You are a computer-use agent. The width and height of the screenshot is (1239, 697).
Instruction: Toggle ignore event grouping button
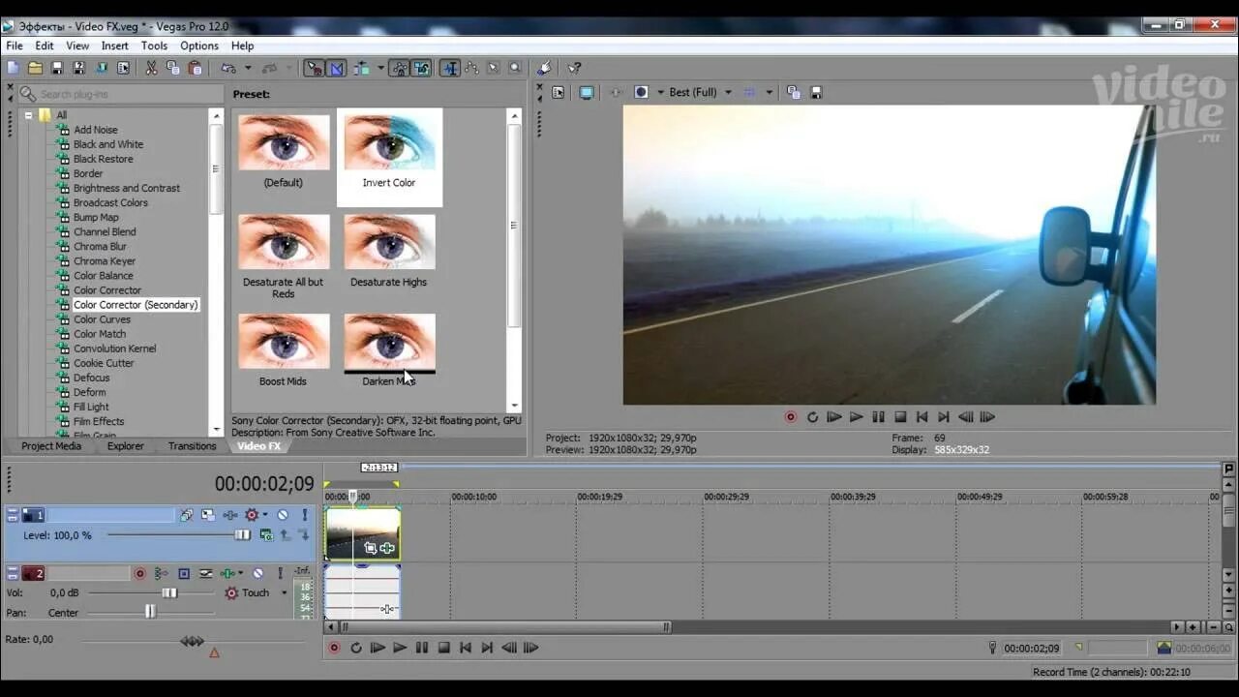tap(423, 68)
